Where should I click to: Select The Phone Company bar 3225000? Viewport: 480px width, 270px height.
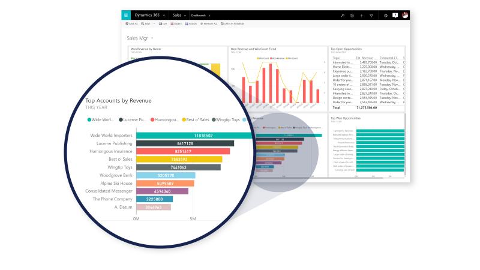(155, 199)
